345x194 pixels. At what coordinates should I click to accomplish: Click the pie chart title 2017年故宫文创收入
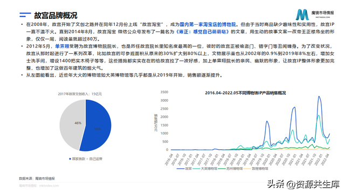pos(74,94)
